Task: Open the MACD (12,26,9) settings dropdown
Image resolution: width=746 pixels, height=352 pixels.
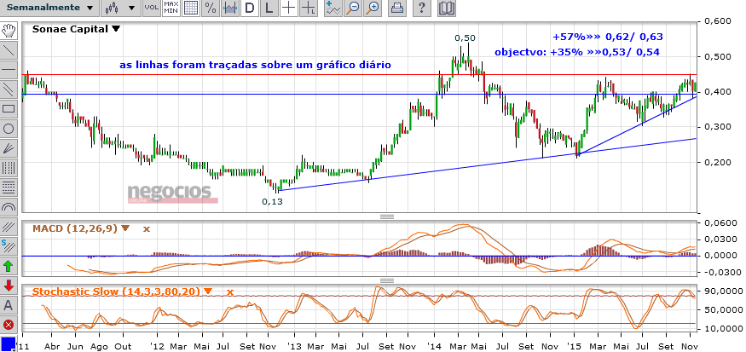Action: tap(125, 228)
